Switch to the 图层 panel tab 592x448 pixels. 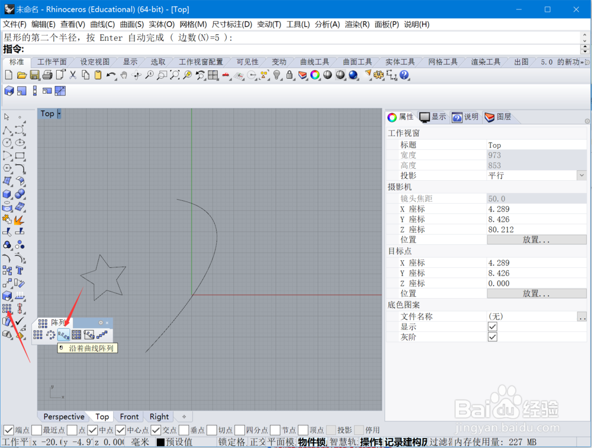pos(498,117)
